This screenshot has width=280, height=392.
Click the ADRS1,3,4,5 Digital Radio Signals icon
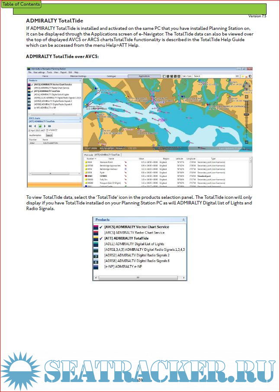point(96,249)
